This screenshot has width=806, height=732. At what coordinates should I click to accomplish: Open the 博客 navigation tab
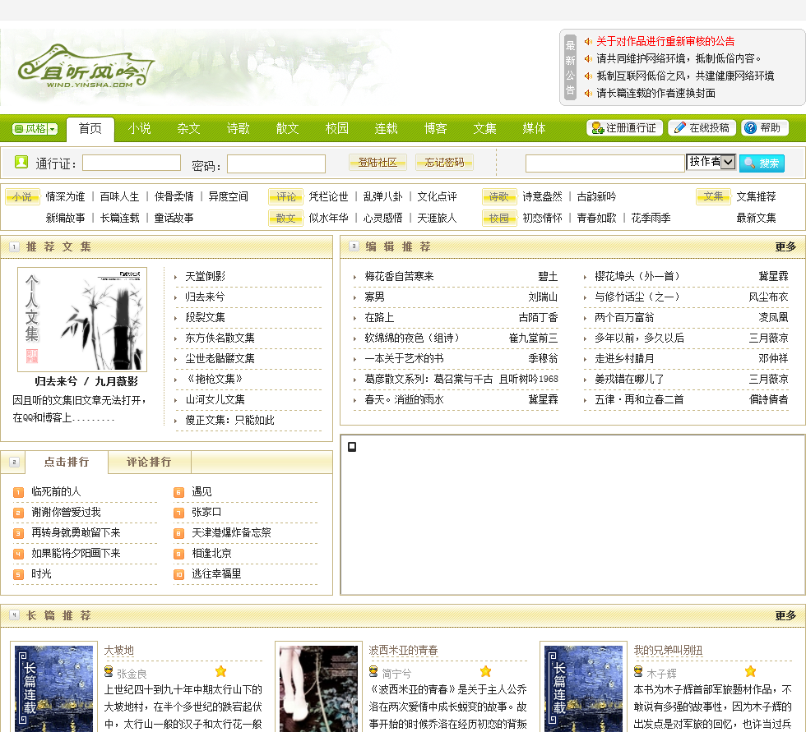(x=435, y=128)
